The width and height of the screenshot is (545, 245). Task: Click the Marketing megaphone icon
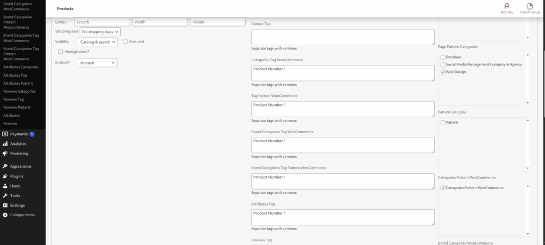tap(5, 153)
